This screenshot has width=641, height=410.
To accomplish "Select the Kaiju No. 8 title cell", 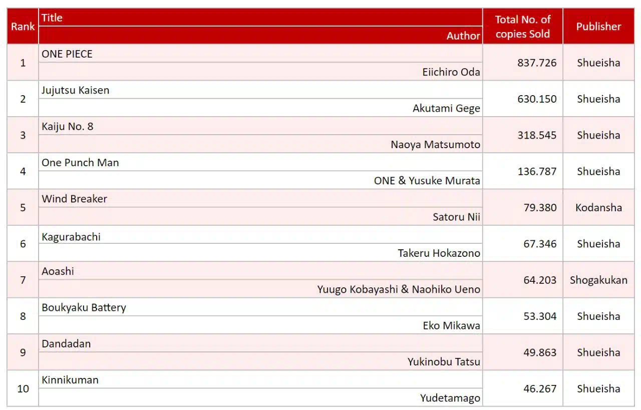I will (x=260, y=126).
